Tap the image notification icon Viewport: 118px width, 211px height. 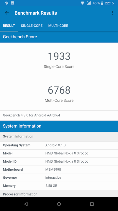click(x=12, y=3)
